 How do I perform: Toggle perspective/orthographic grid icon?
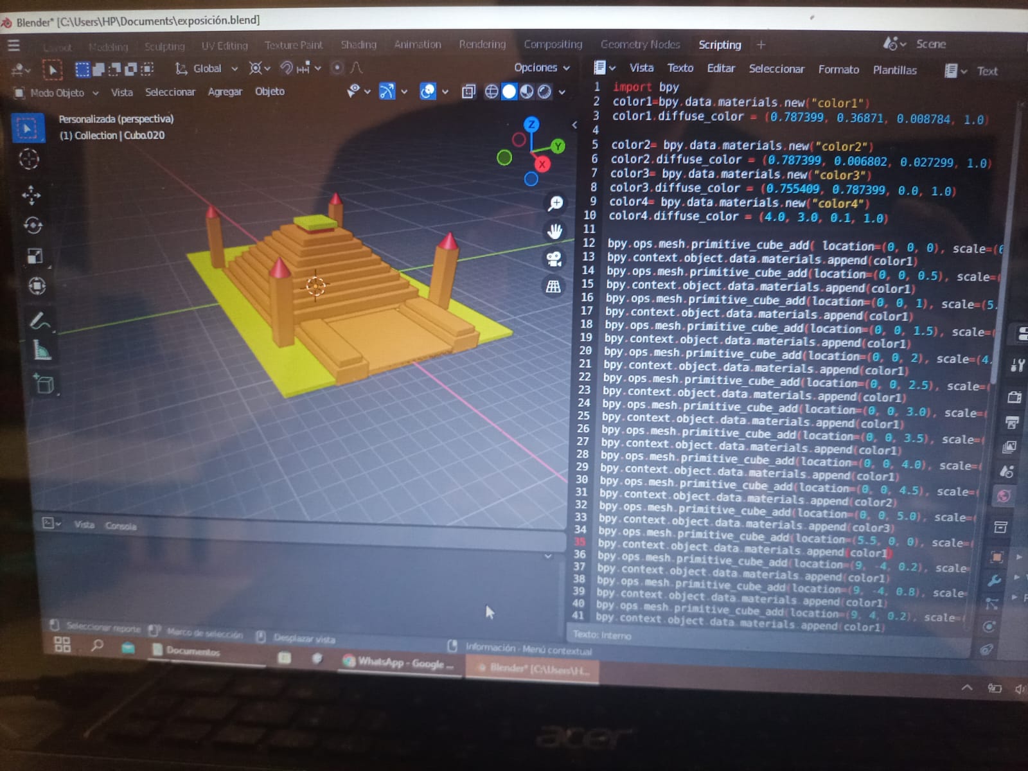(x=553, y=287)
